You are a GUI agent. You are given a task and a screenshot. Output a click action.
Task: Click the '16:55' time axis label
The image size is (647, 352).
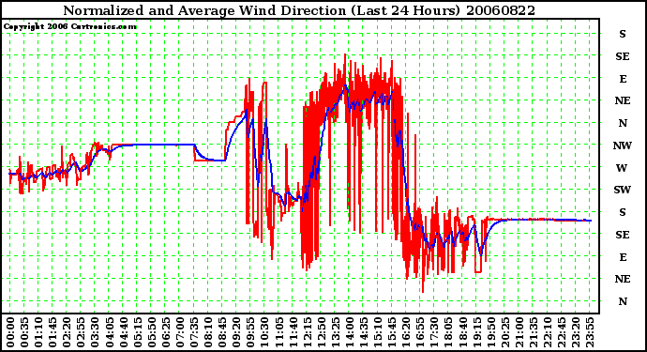(420, 332)
